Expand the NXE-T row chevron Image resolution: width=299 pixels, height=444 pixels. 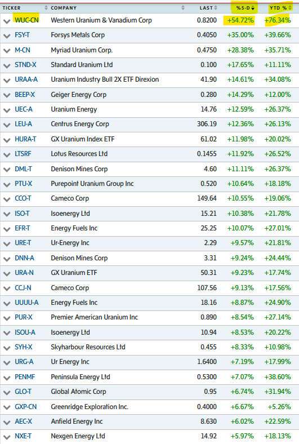7,437
